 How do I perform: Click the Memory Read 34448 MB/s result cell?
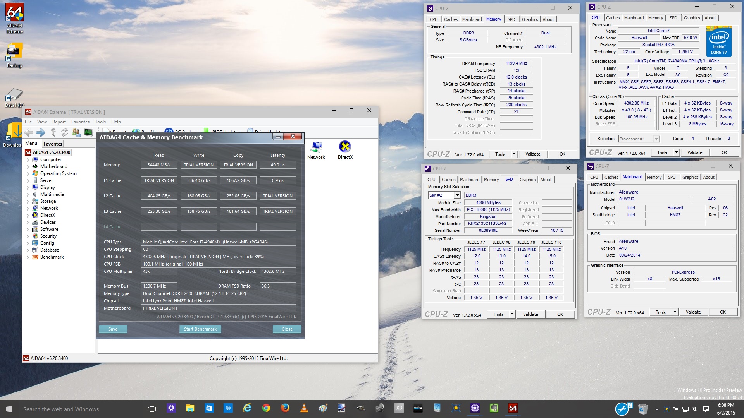pyautogui.click(x=159, y=165)
